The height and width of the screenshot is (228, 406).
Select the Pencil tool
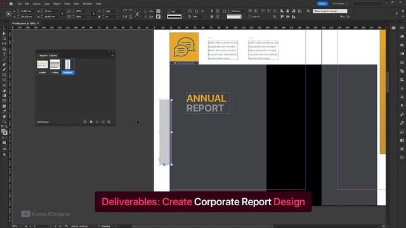tap(4, 70)
